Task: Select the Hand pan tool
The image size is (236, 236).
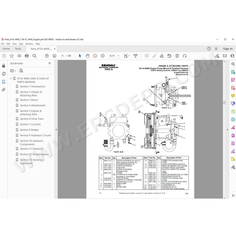Action: tap(87, 56)
